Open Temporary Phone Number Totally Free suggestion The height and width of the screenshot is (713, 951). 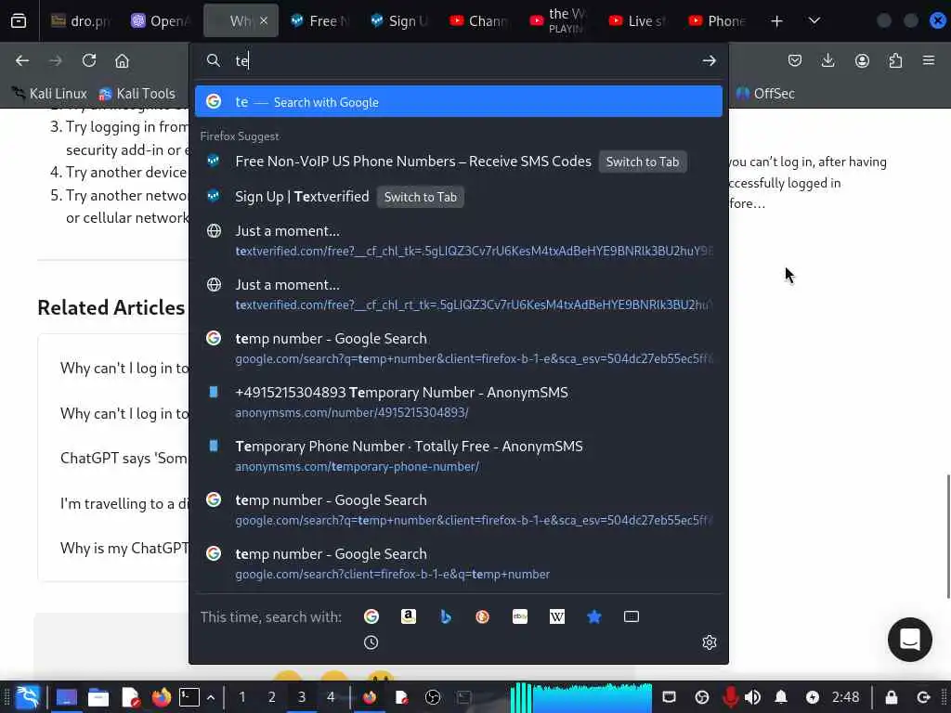click(459, 456)
